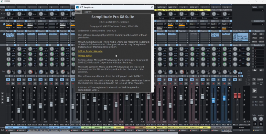The width and height of the screenshot is (266, 134).
Task: Open snapshot folder icon under Snapshots
Action: point(255,70)
